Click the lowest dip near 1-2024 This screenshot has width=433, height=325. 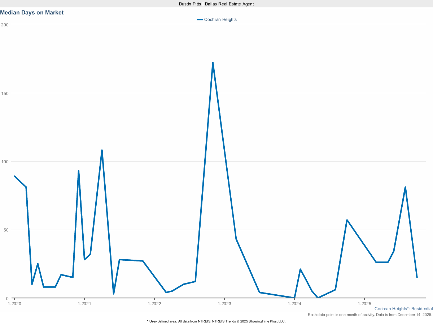click(x=294, y=298)
